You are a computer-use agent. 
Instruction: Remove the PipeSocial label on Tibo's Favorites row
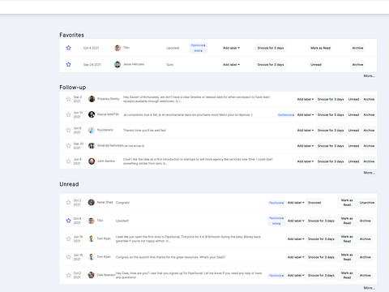pyautogui.click(x=205, y=45)
